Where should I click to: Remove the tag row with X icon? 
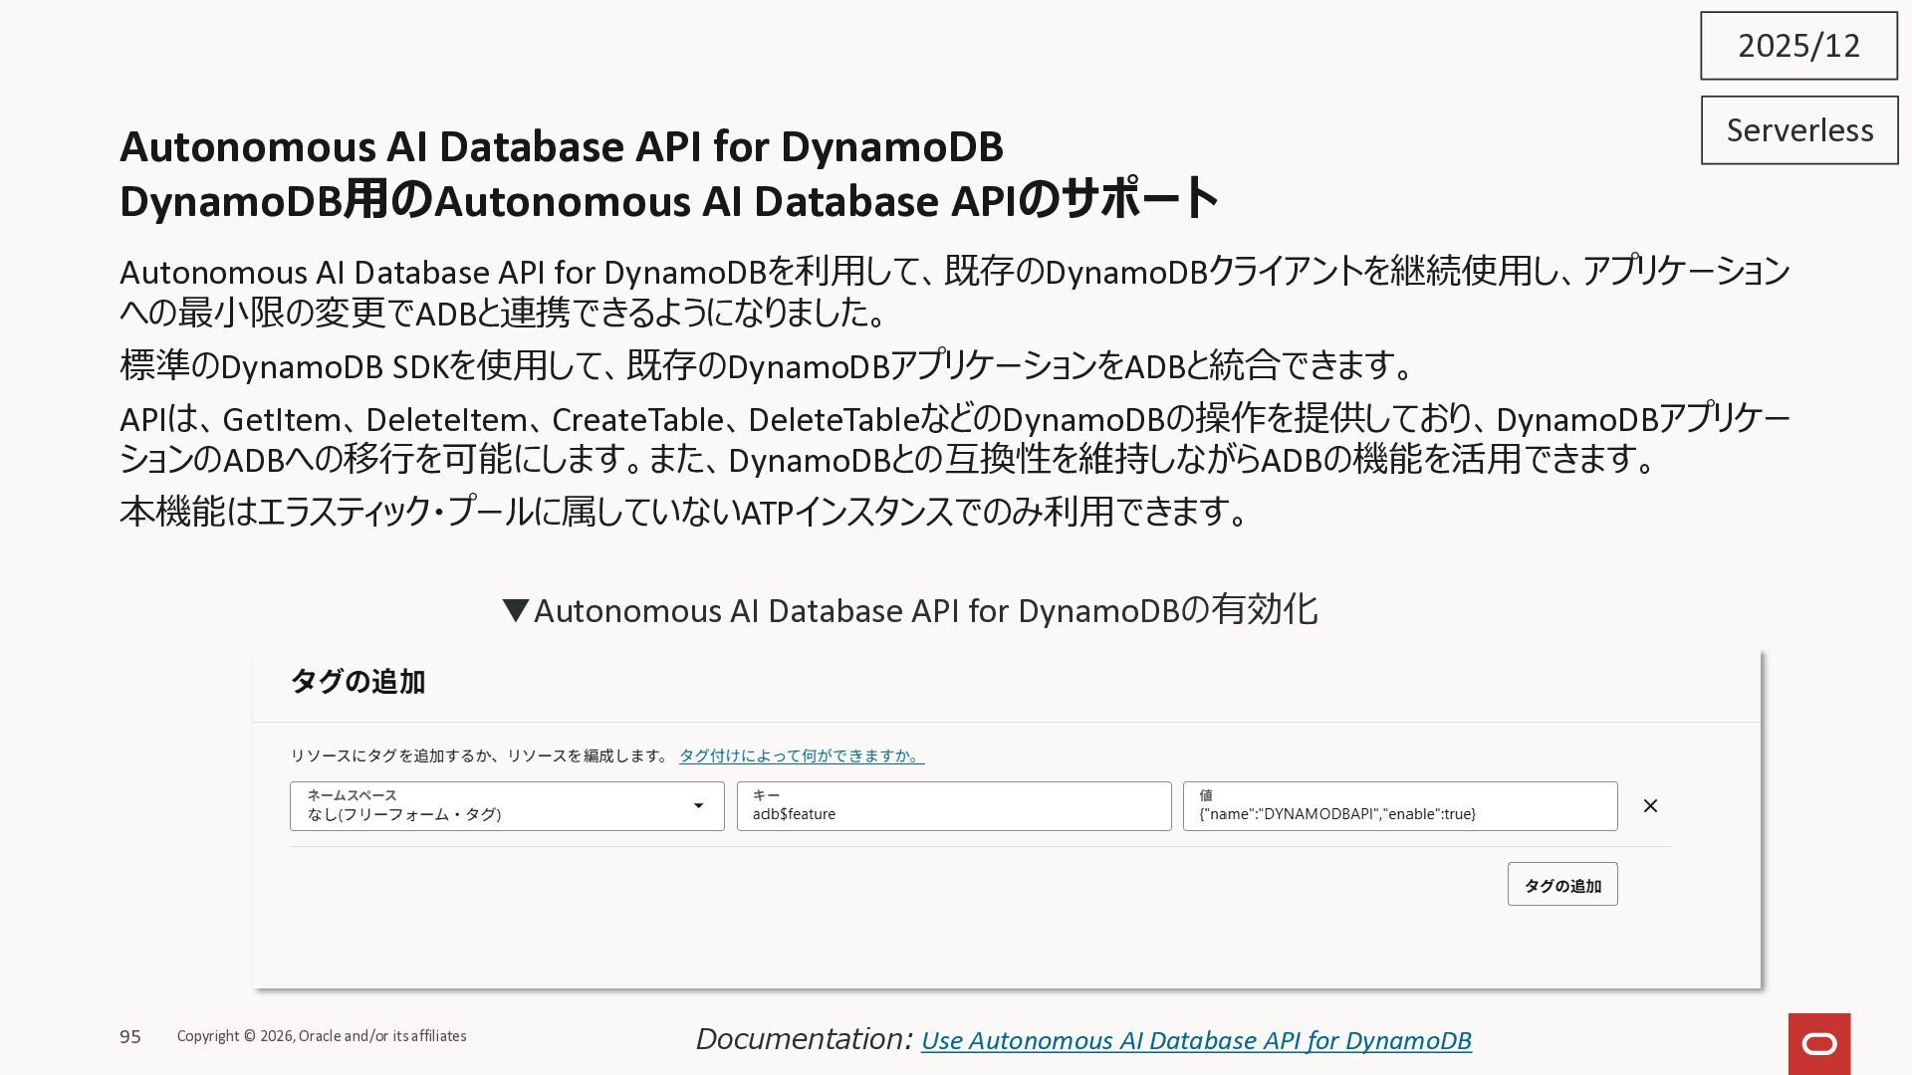click(x=1650, y=806)
